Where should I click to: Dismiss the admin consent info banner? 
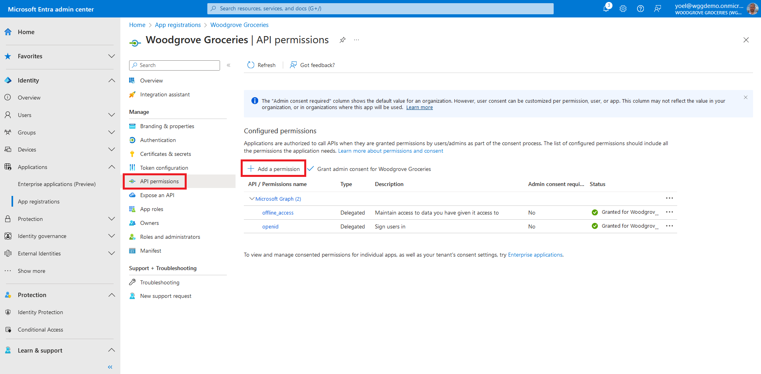746,98
